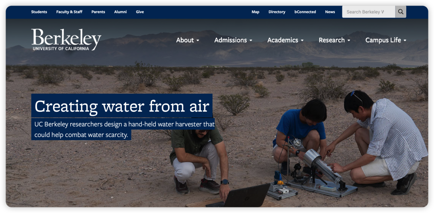Open the Directory link
434x213 pixels.
tap(277, 12)
